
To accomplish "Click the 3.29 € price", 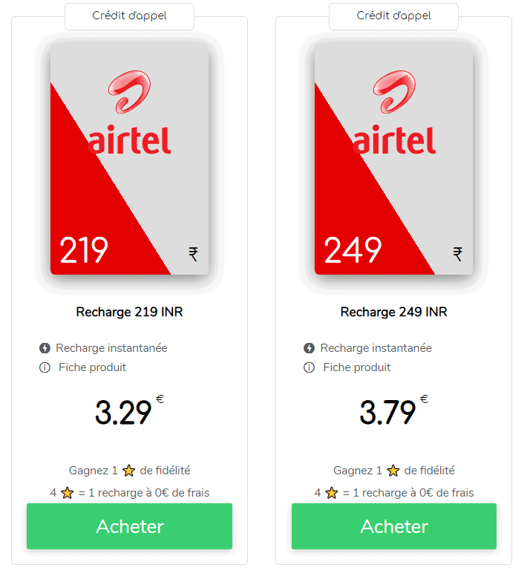I will tap(129, 410).
